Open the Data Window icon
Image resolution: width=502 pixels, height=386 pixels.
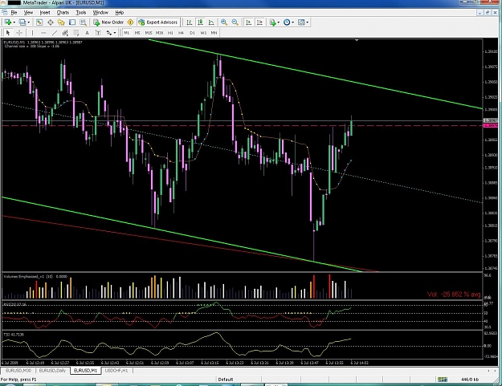pos(51,22)
